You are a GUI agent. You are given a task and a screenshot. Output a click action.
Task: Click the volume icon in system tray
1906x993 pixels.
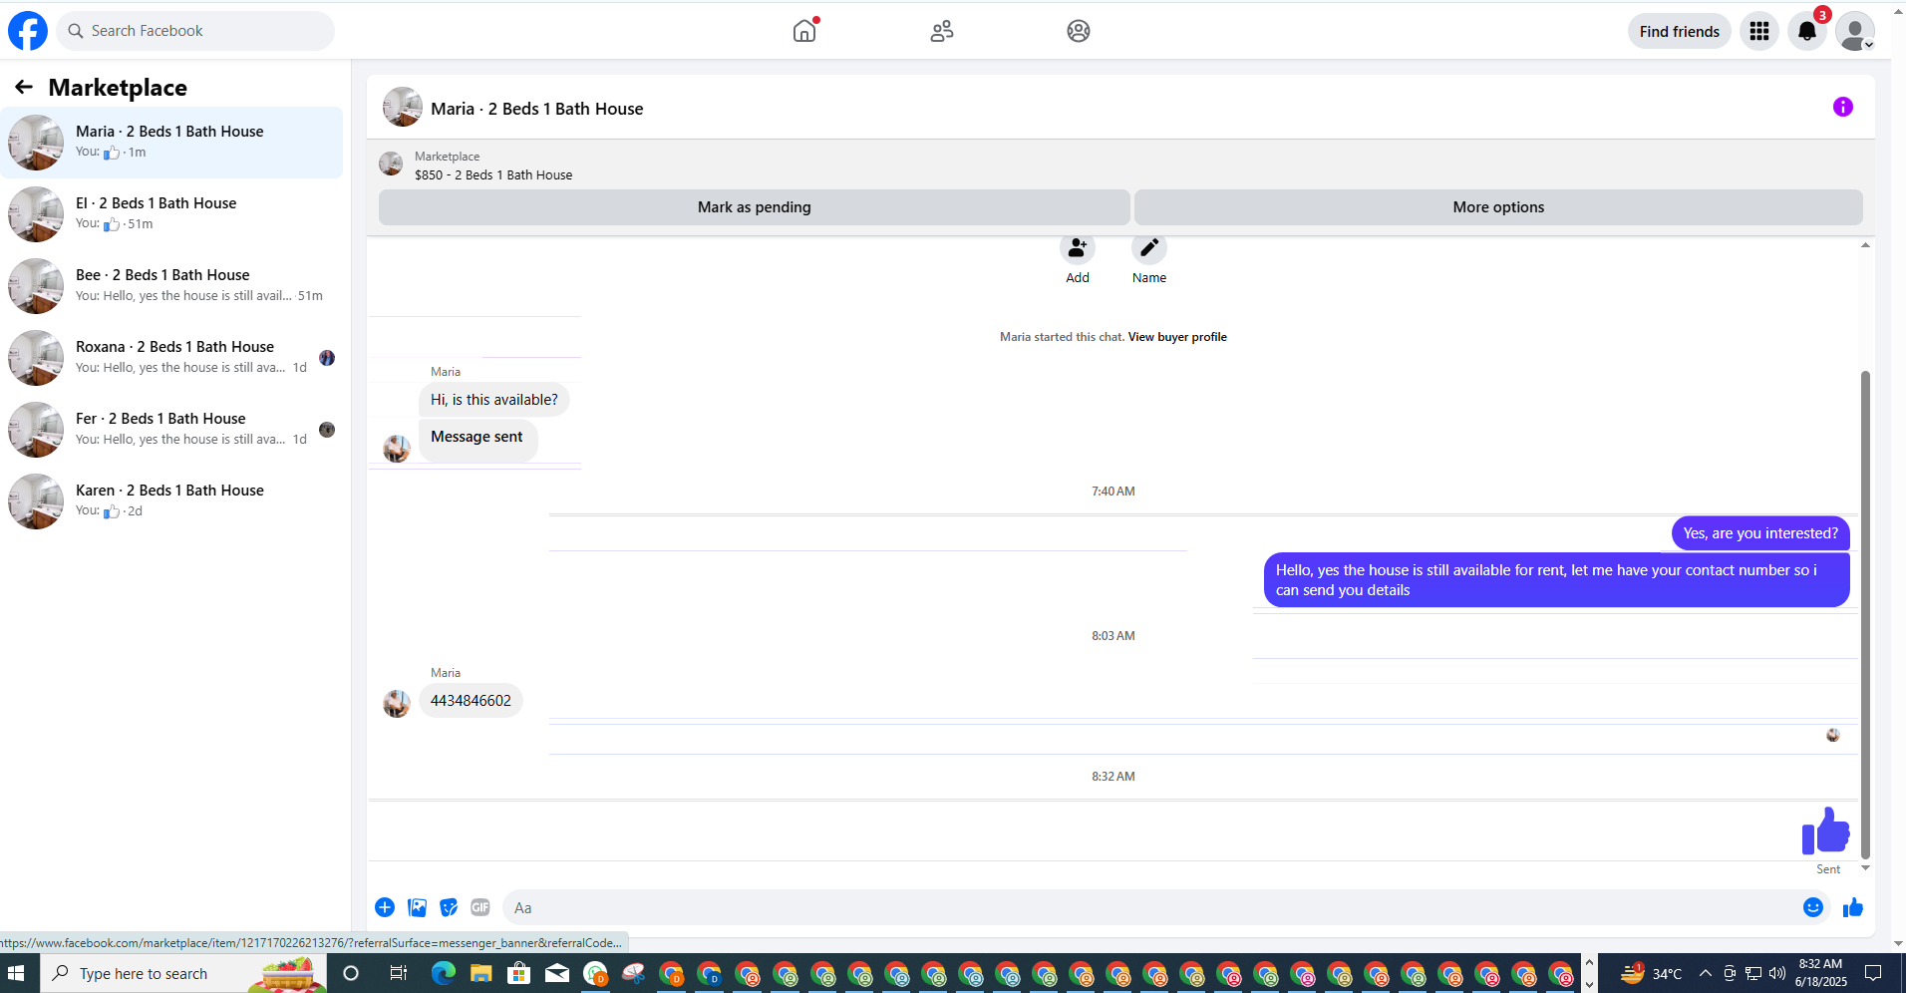point(1777,973)
